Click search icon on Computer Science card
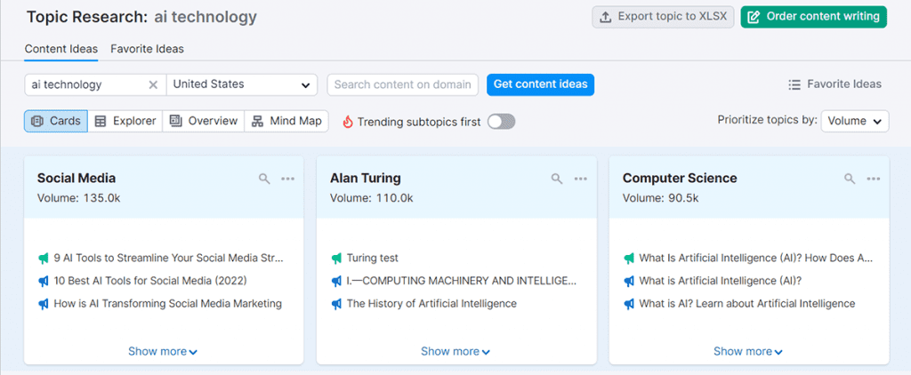Screen dimensions: 911x375 pyautogui.click(x=850, y=179)
